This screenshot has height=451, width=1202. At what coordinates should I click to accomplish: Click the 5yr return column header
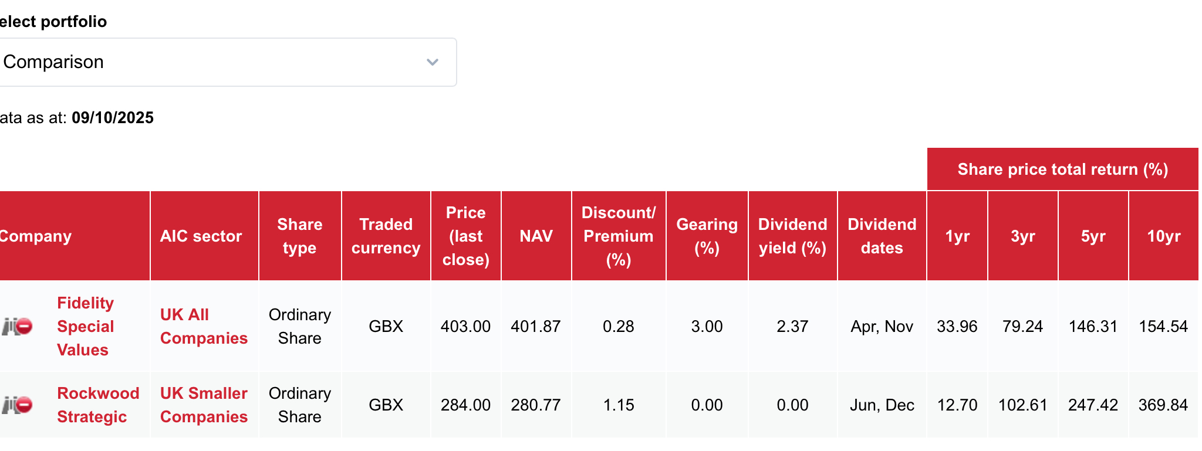1093,236
